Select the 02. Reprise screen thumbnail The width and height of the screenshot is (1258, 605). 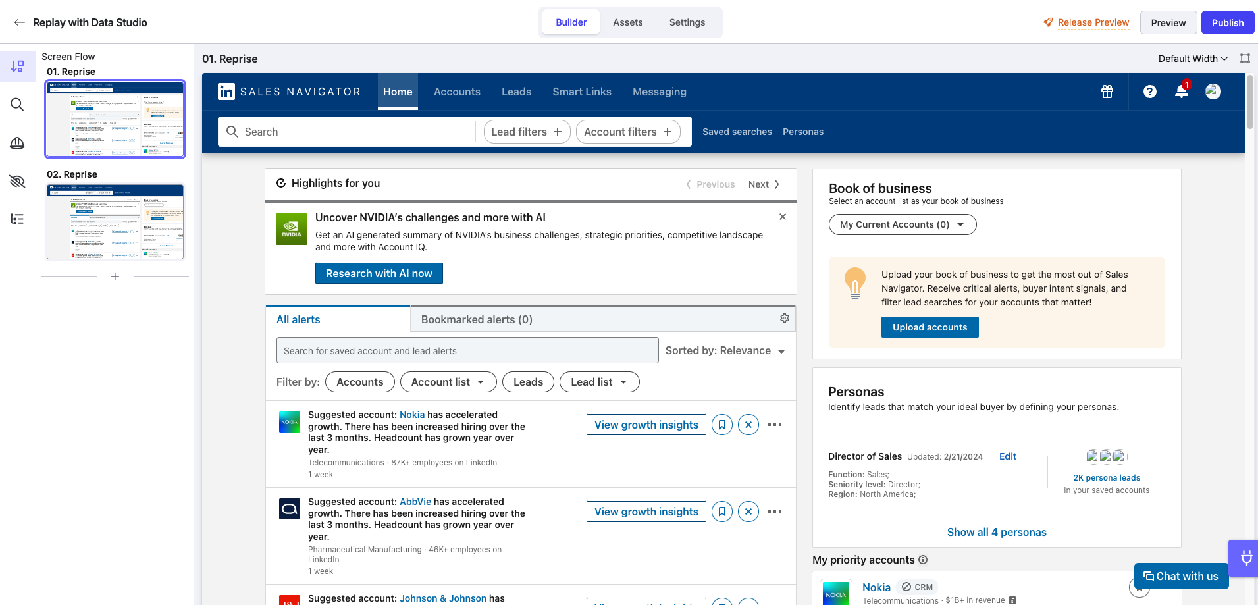[x=115, y=222]
